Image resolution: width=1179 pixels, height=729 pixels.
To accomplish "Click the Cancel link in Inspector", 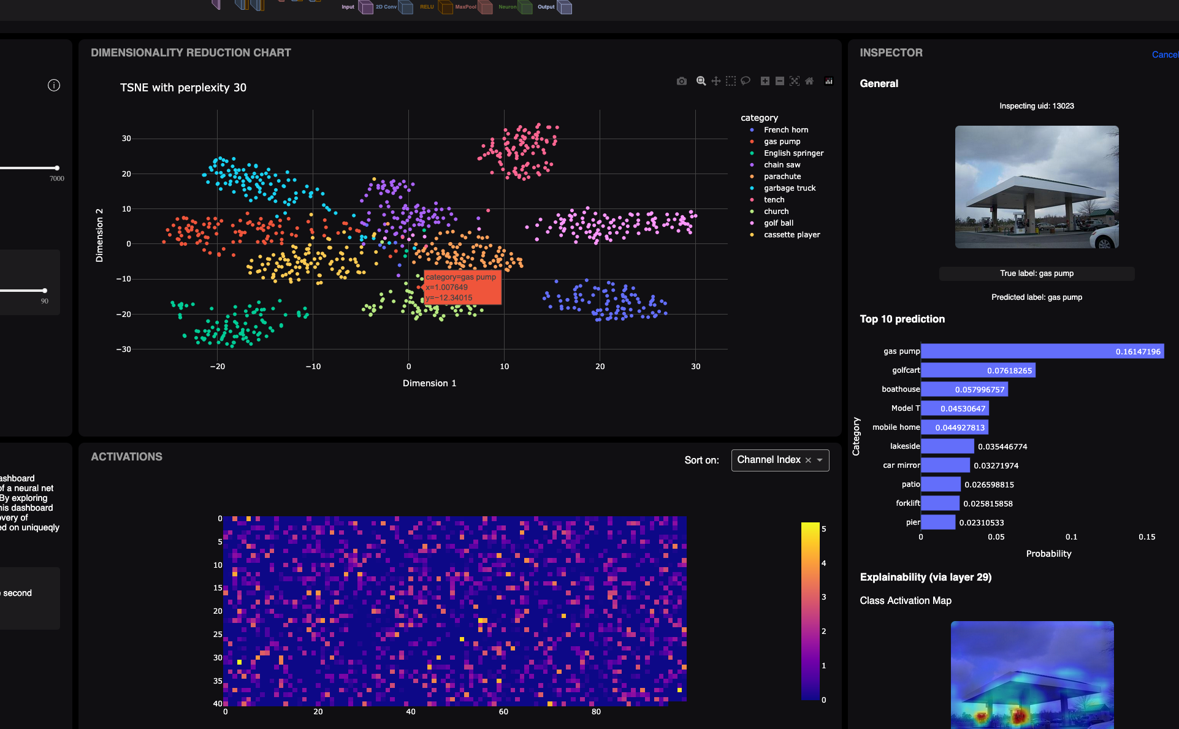I will 1164,55.
